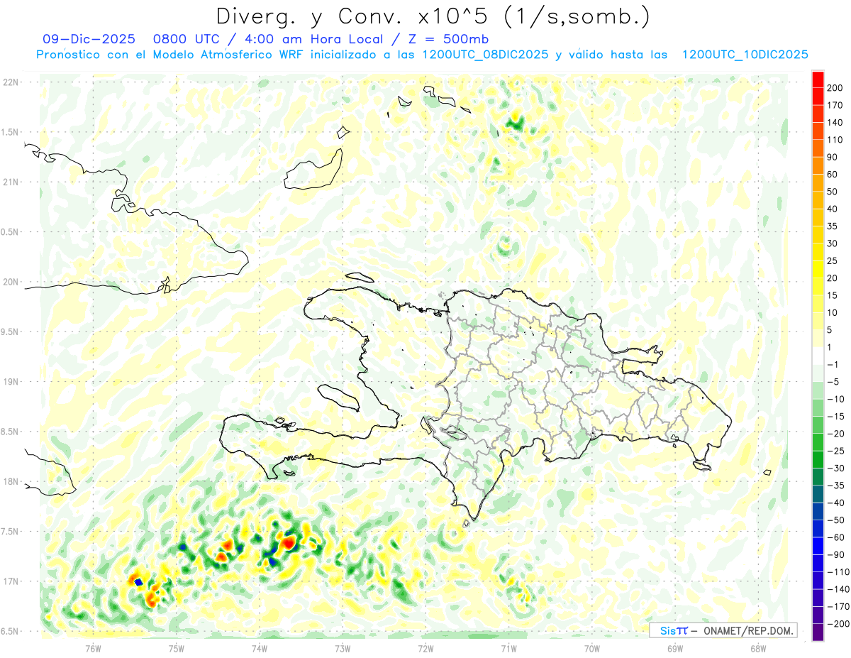Click the color scale value '-35'
The image size is (851, 658).
pyautogui.click(x=836, y=486)
